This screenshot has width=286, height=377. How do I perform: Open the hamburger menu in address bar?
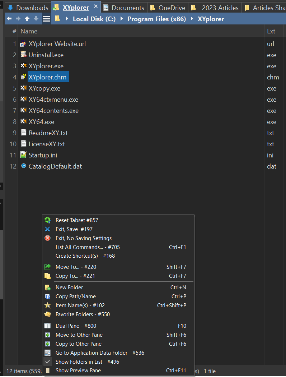46,19
